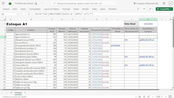Click the Controle_de_estoque file name

click(24, 3)
